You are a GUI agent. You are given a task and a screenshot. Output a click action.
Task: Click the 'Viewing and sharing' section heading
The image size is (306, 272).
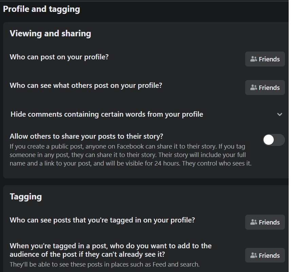click(x=50, y=34)
